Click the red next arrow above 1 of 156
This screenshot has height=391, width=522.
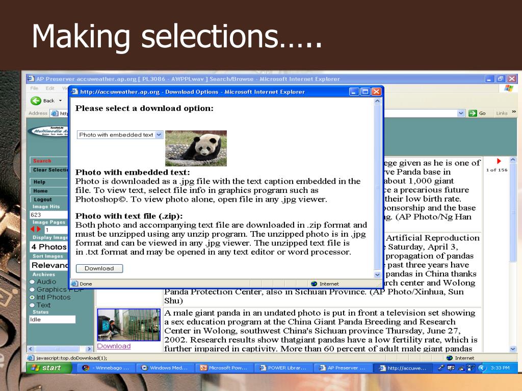click(499, 161)
